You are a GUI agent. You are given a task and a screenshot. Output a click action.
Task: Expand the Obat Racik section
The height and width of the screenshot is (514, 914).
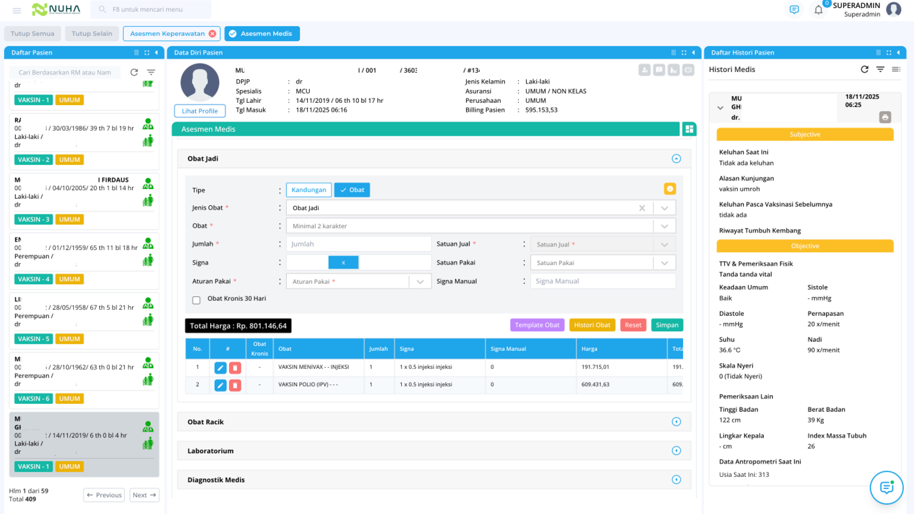coord(676,421)
